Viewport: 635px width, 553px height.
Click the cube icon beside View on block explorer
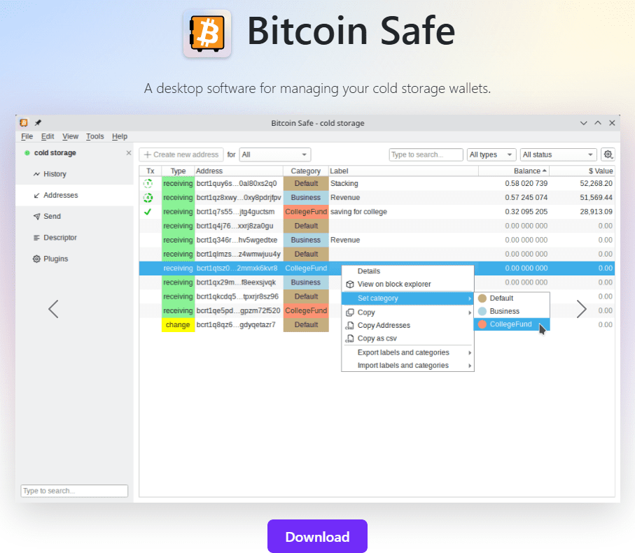tap(349, 285)
